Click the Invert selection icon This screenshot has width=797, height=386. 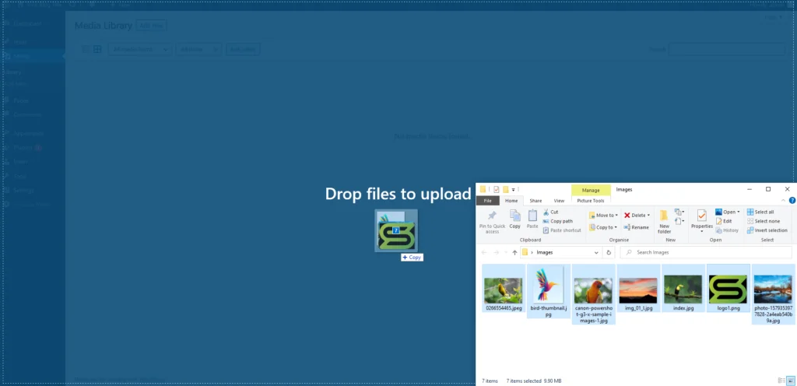(x=750, y=230)
